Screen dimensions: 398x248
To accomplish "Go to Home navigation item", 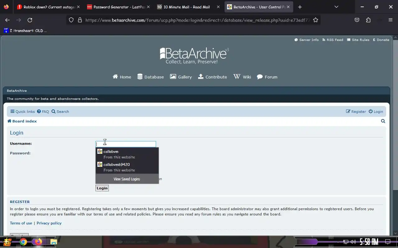I will (122, 77).
